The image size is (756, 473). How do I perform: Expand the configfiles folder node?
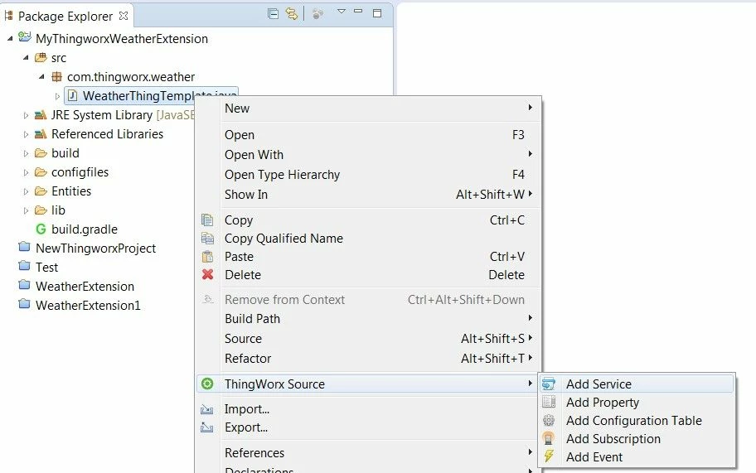[26, 172]
